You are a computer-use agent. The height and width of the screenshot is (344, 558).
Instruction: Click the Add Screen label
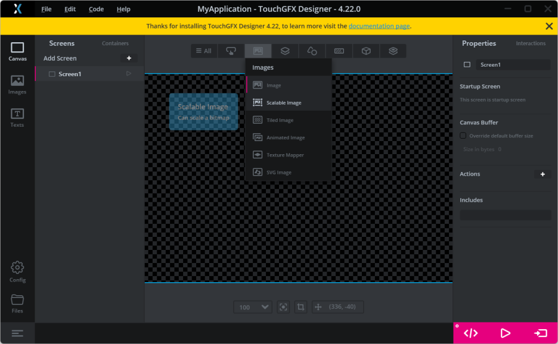[x=60, y=58]
